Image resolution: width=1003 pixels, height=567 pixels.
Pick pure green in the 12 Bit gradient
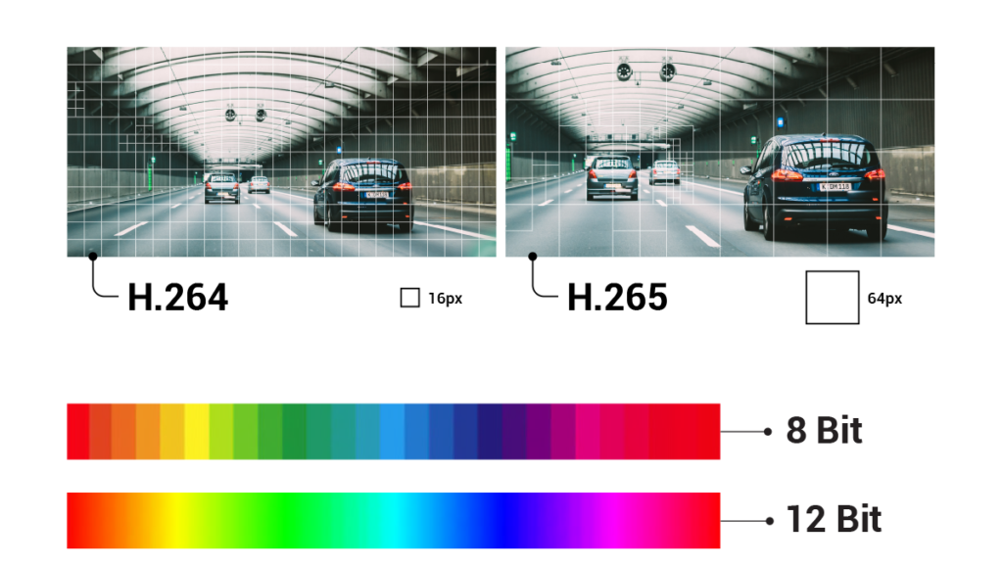point(285,520)
